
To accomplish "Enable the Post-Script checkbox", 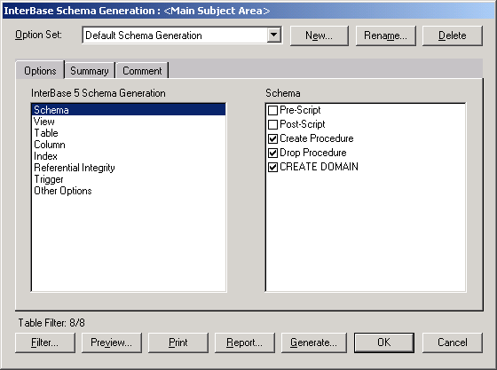I will [272, 124].
